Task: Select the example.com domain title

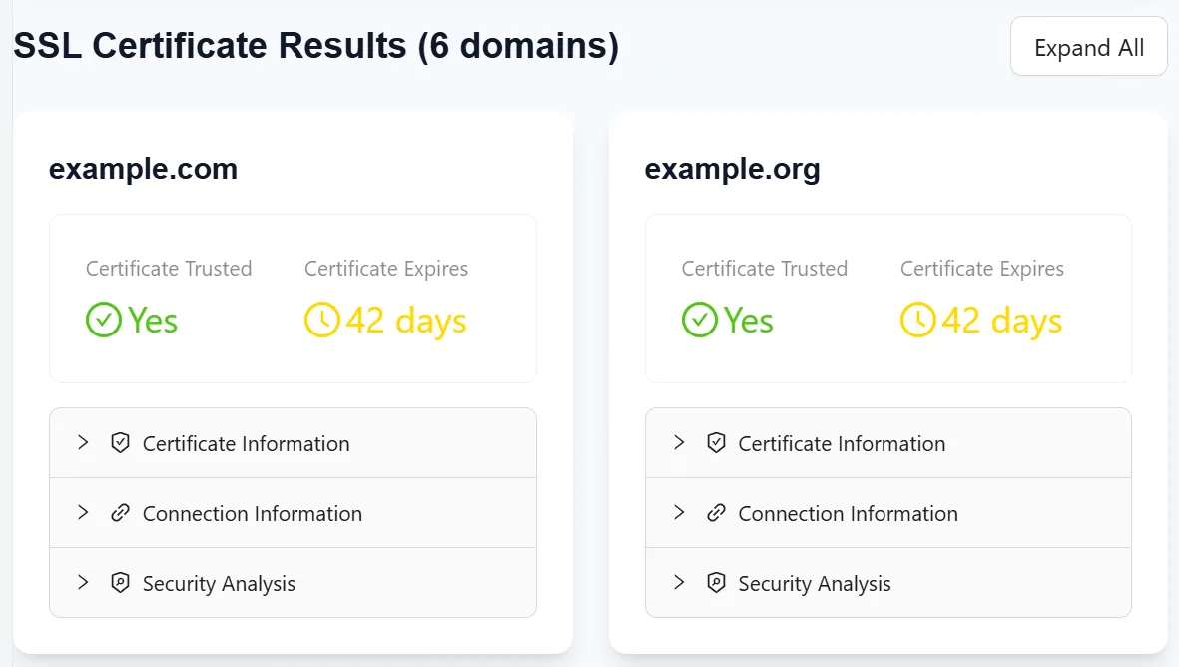Action: click(143, 169)
